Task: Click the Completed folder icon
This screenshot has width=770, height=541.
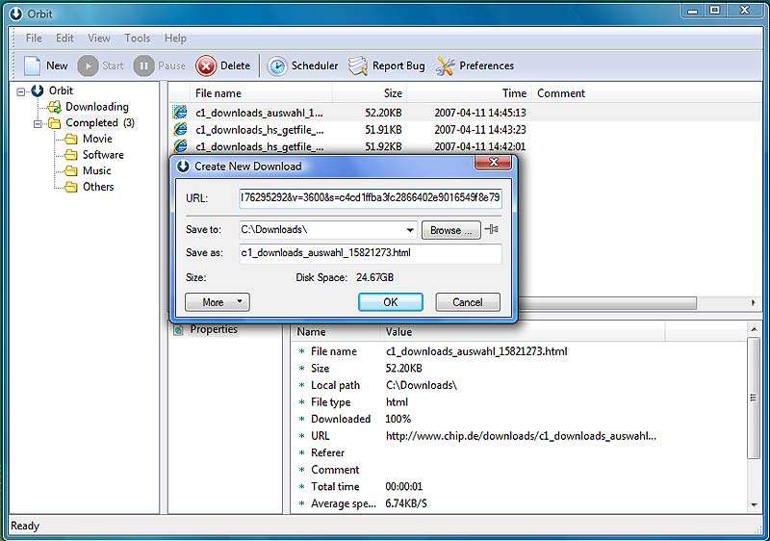Action: pos(55,123)
